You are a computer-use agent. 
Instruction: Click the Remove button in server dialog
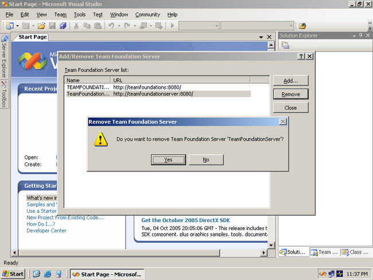[291, 94]
